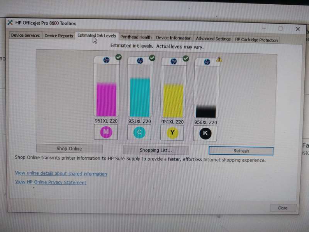Click the cyan C cartridge icon
This screenshot has width=309, height=232.
click(139, 132)
